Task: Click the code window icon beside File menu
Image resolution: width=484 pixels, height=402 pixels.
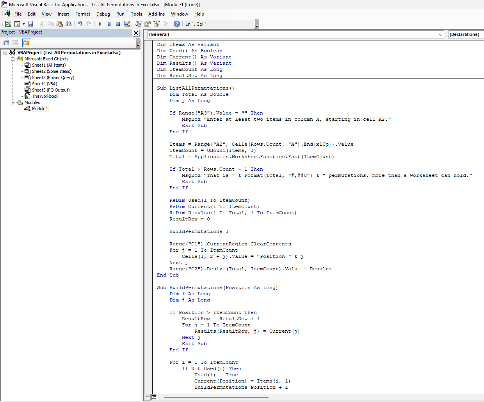Action: pyautogui.click(x=7, y=14)
